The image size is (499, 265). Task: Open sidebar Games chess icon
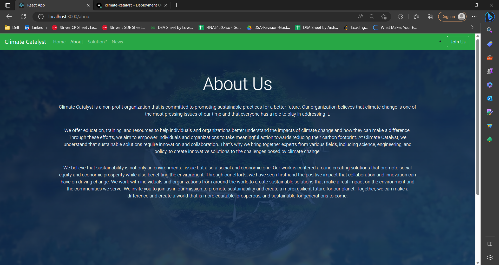pyautogui.click(x=490, y=71)
